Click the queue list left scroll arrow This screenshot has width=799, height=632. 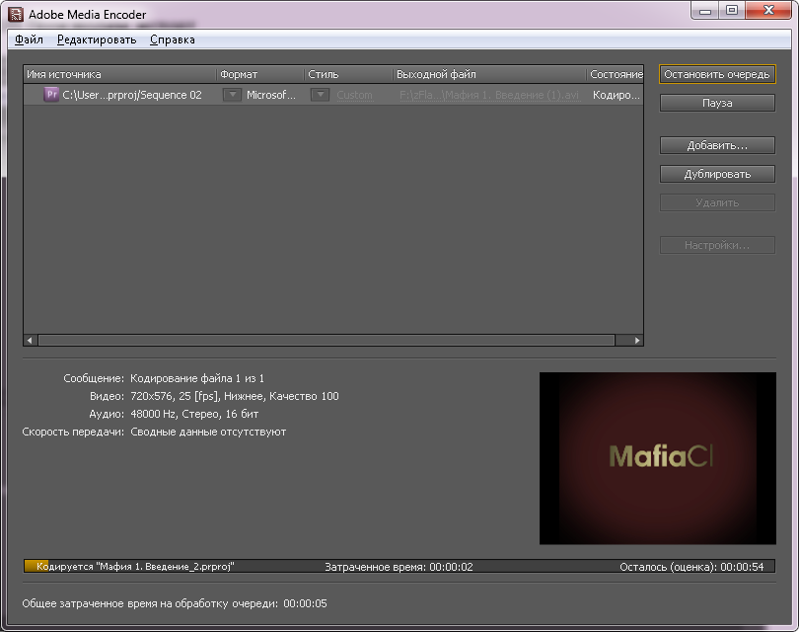[30, 341]
